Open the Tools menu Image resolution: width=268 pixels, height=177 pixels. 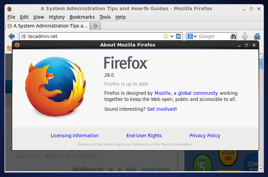point(105,17)
